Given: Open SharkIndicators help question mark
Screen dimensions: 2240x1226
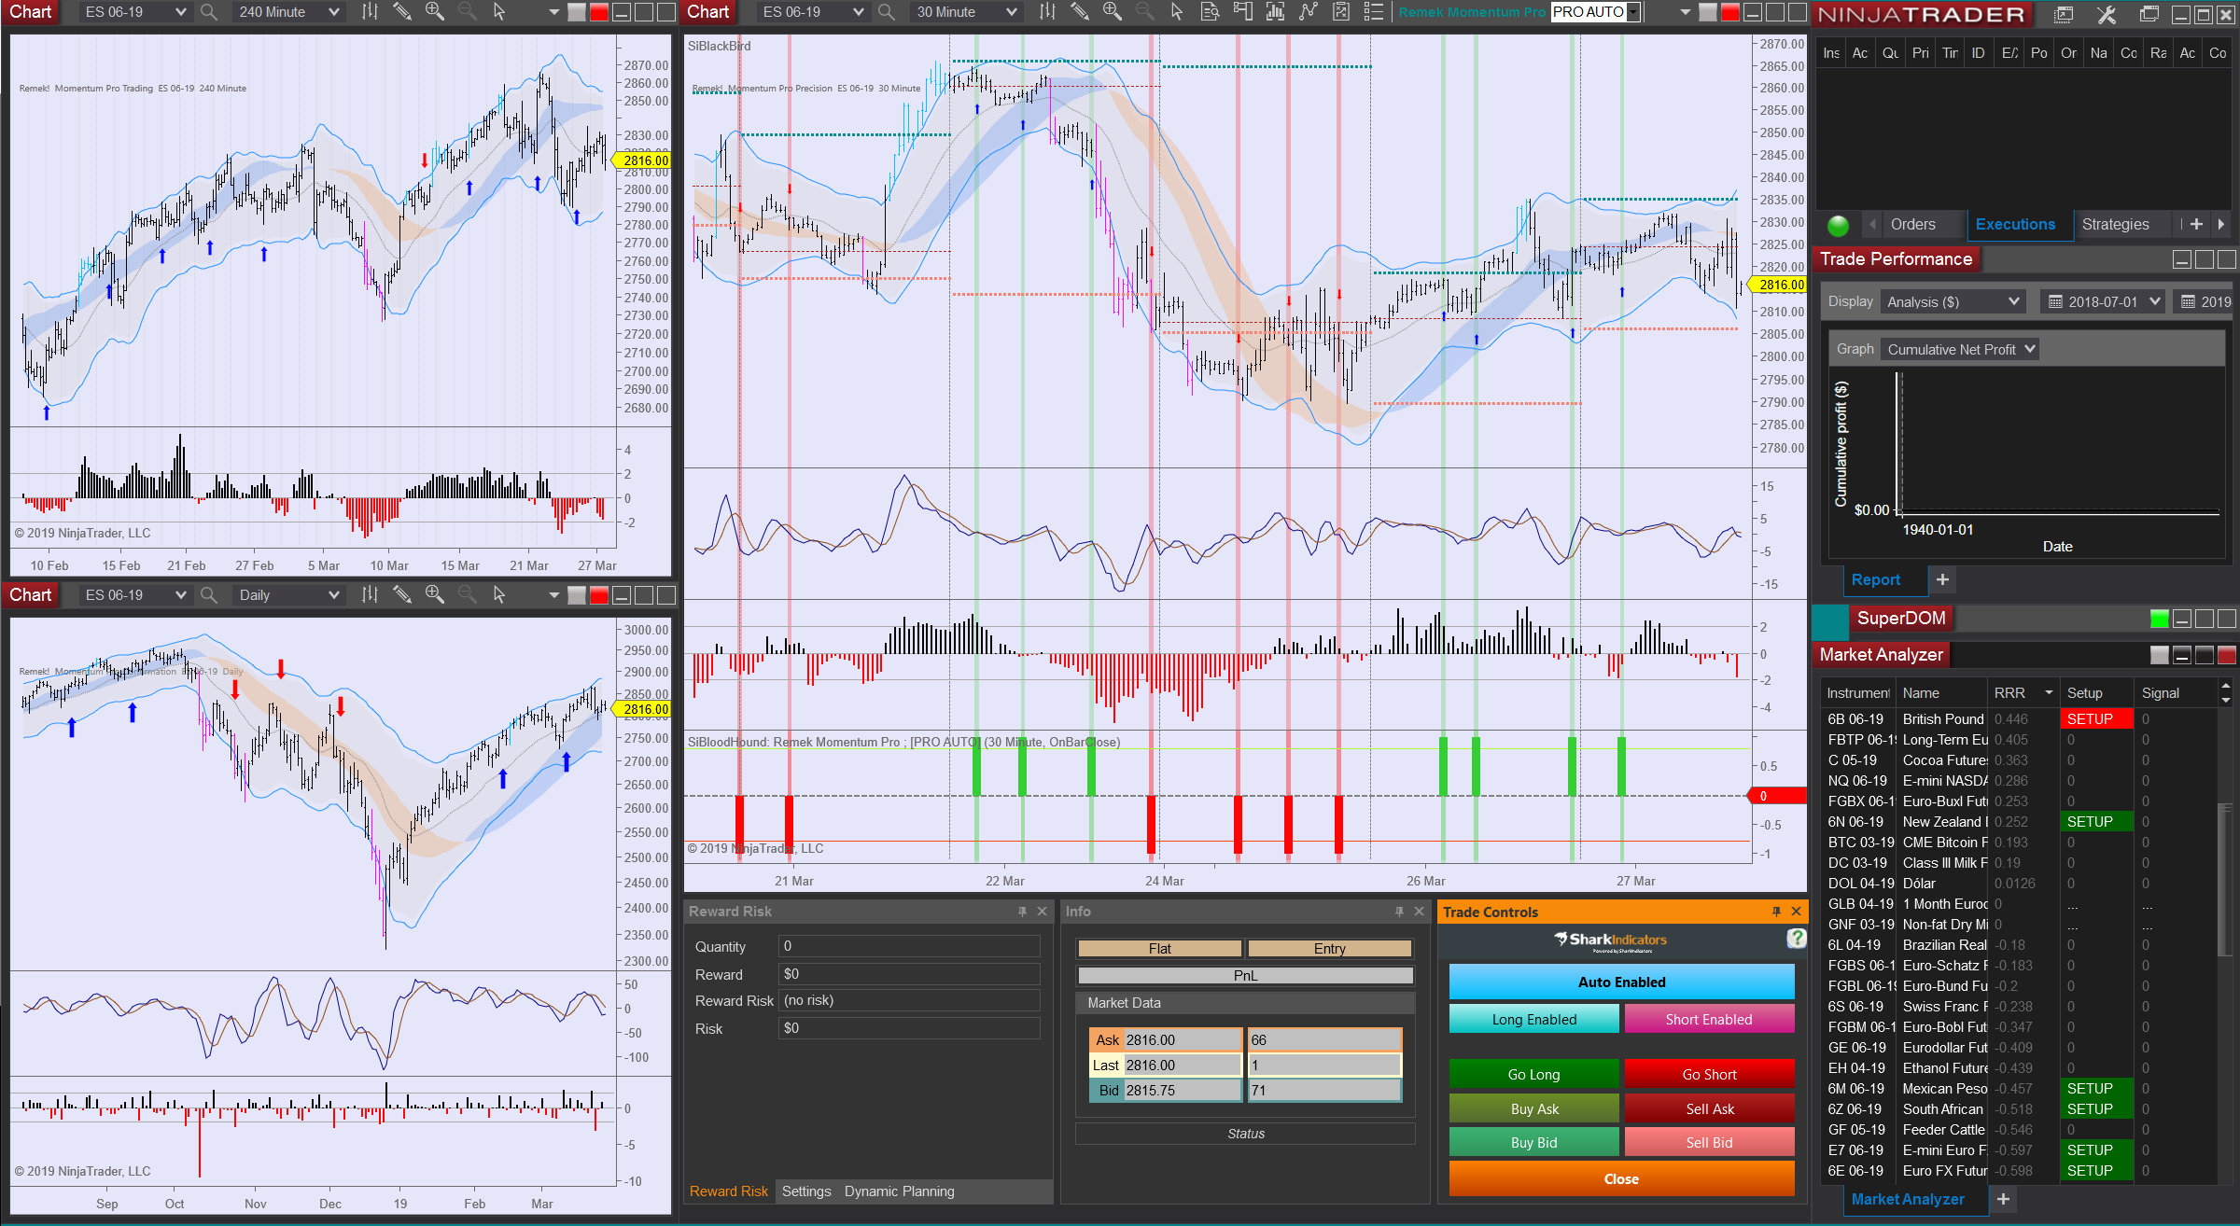Looking at the screenshot, I should 1796,939.
